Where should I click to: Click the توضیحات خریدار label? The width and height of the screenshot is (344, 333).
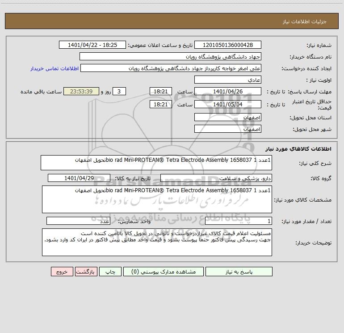pos(314,243)
